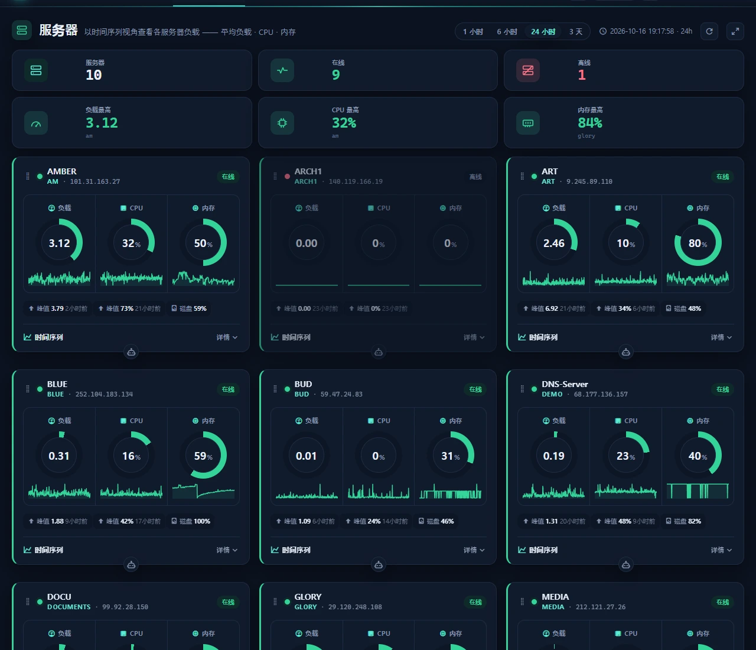
Task: Click the load highest gauge icon
Action: 36,123
